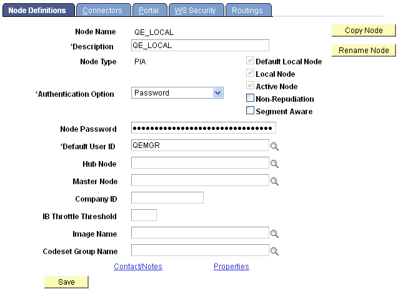The width and height of the screenshot is (413, 296).
Task: Open lookup for Master Node
Action: tap(274, 181)
